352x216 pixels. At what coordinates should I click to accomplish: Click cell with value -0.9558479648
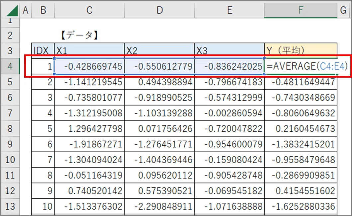click(301, 160)
